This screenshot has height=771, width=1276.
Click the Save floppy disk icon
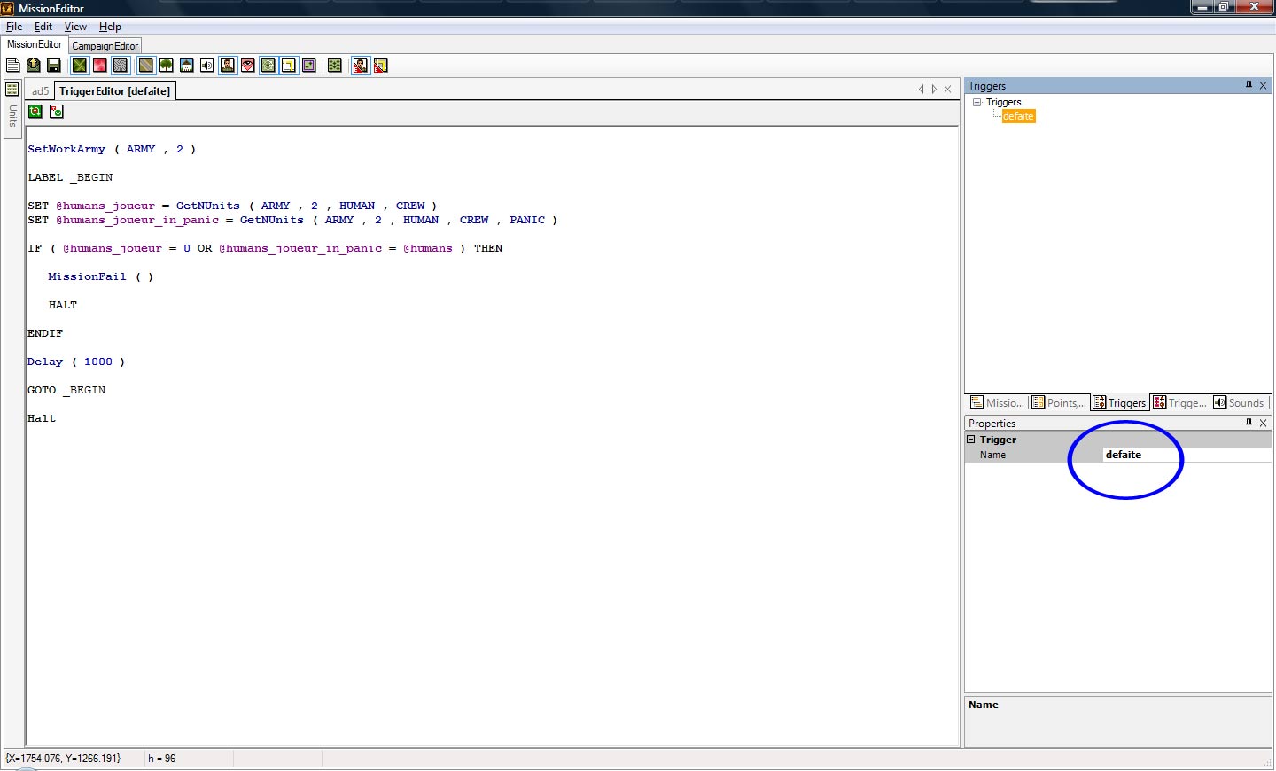coord(53,66)
